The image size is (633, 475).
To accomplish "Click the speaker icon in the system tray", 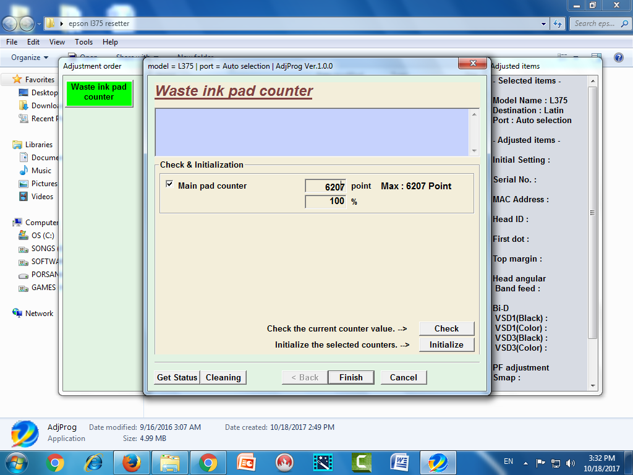I will tap(570, 462).
